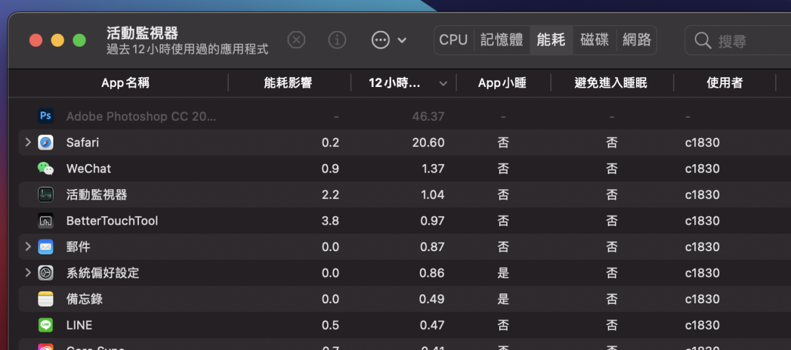Click the 46.37 value for Photoshop
791x350 pixels.
coord(428,117)
